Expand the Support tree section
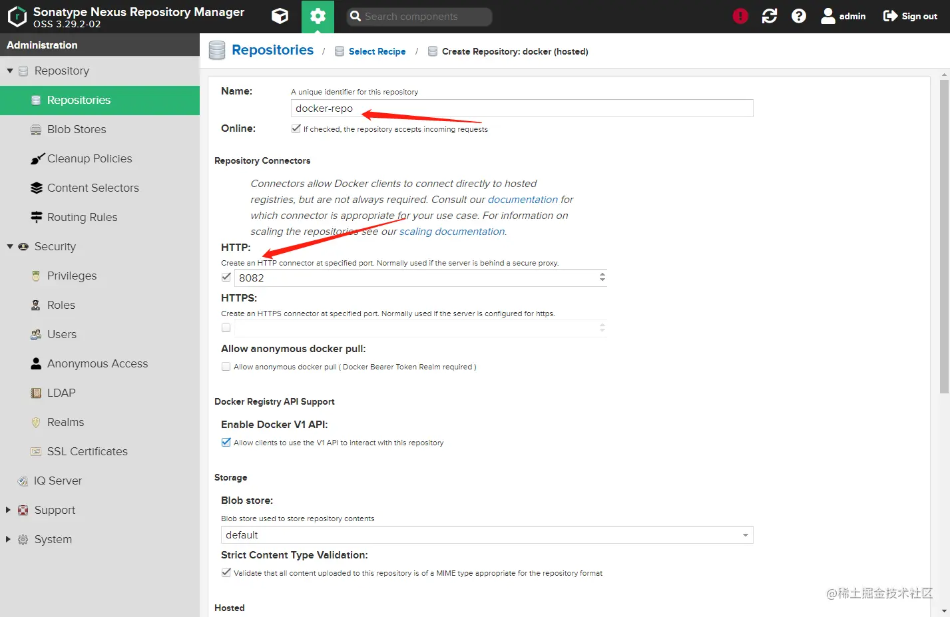Image resolution: width=950 pixels, height=617 pixels. (9, 510)
